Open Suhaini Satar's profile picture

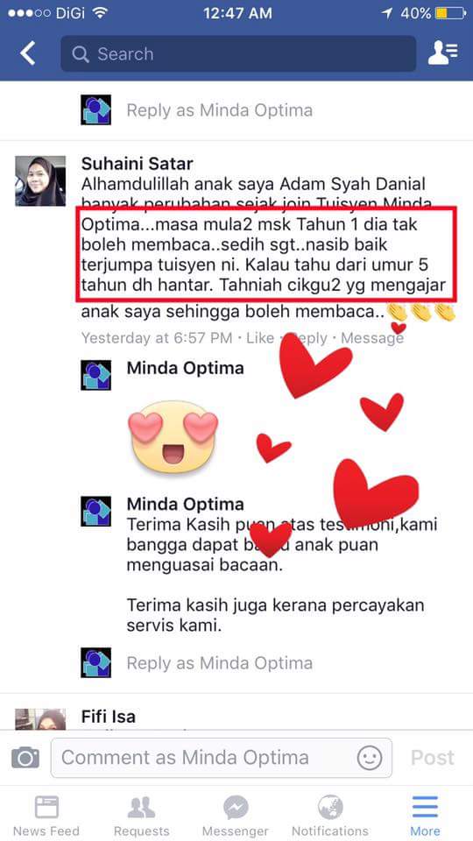tap(40, 181)
